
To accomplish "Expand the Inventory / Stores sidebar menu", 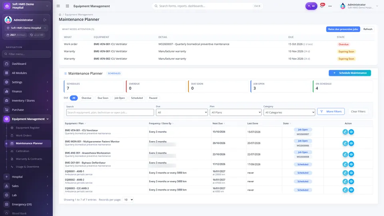I will click(x=26, y=100).
